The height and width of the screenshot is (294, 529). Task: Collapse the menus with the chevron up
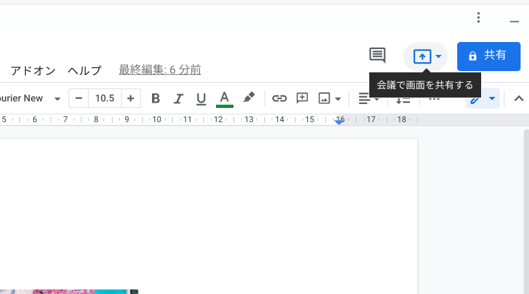tap(519, 98)
